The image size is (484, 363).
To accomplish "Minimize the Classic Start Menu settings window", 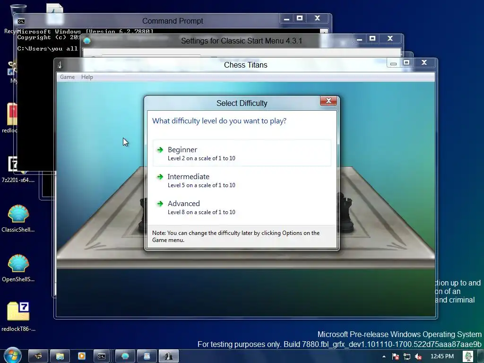I will point(359,39).
